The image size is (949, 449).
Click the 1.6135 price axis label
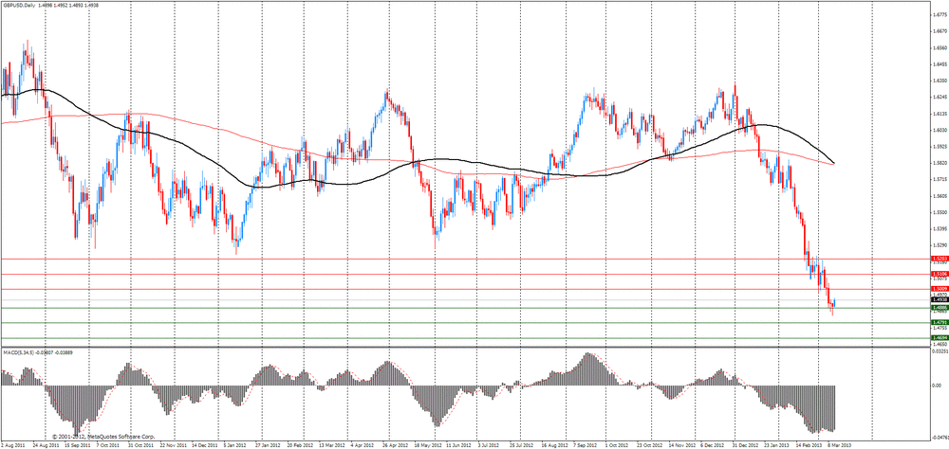tap(940, 114)
